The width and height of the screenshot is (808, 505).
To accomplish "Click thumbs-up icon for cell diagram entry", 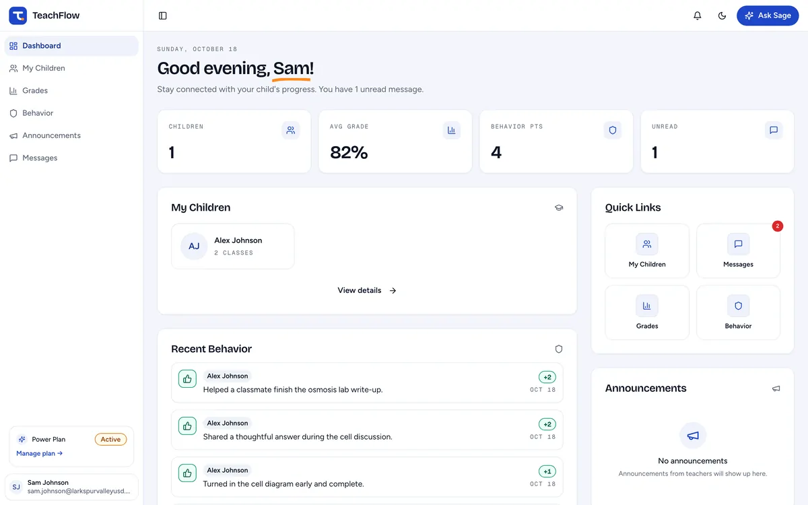I will pos(187,473).
